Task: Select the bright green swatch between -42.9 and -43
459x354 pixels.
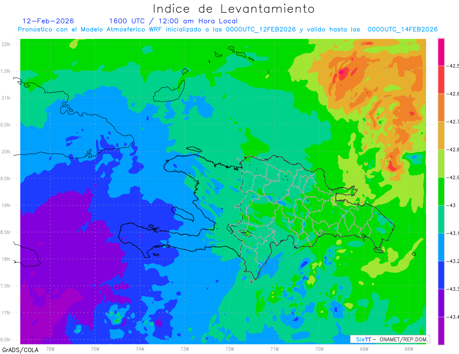Action: tap(441, 191)
